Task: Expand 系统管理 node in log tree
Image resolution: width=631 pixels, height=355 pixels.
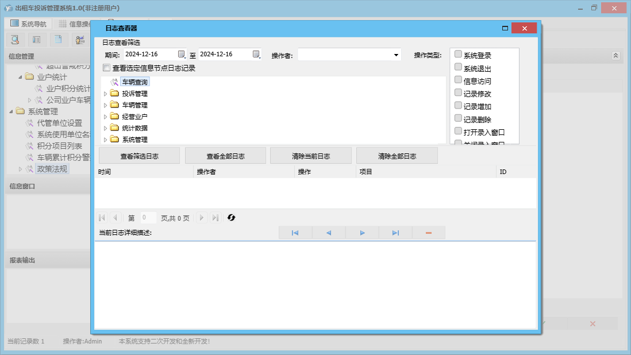Action: 105,140
